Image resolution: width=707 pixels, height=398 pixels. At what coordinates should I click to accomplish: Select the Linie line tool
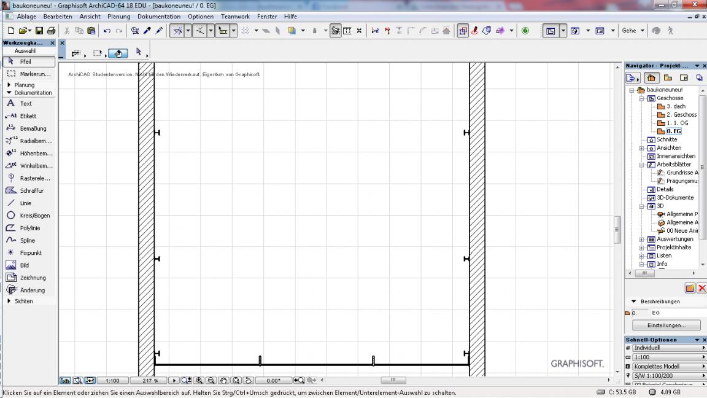click(x=29, y=203)
